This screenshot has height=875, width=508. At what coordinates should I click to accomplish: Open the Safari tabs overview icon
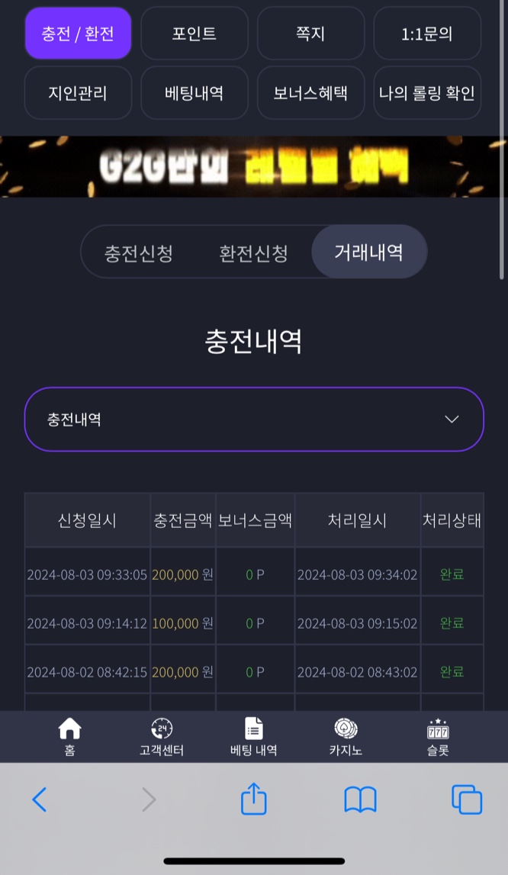(x=467, y=799)
